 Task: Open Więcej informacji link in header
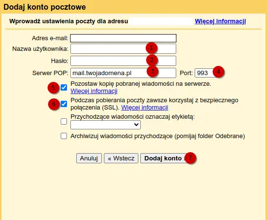click(x=220, y=21)
